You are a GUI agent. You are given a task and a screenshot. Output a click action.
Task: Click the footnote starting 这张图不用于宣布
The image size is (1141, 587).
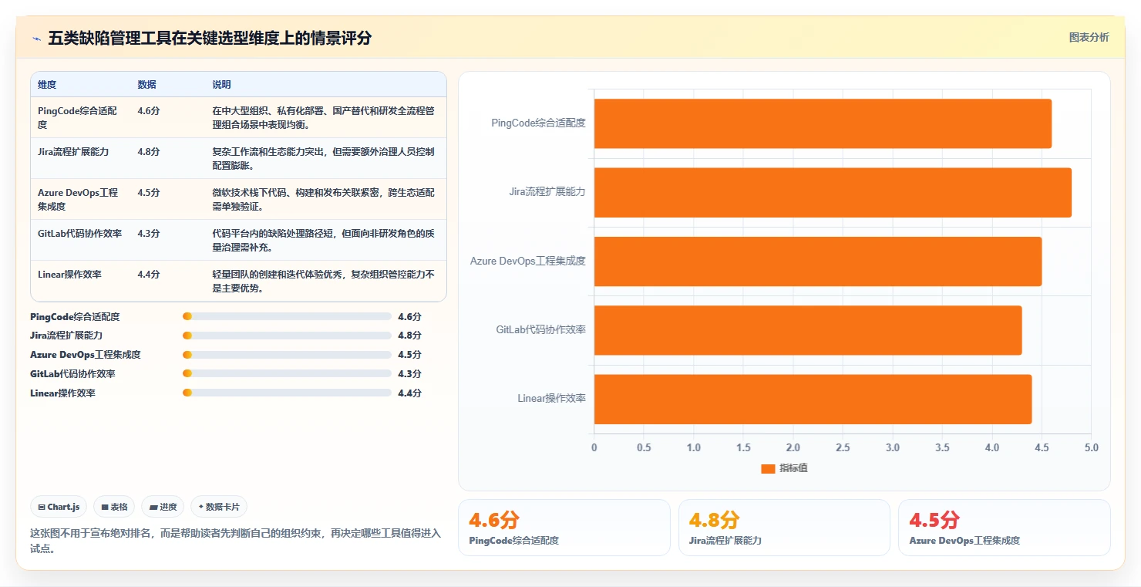234,541
